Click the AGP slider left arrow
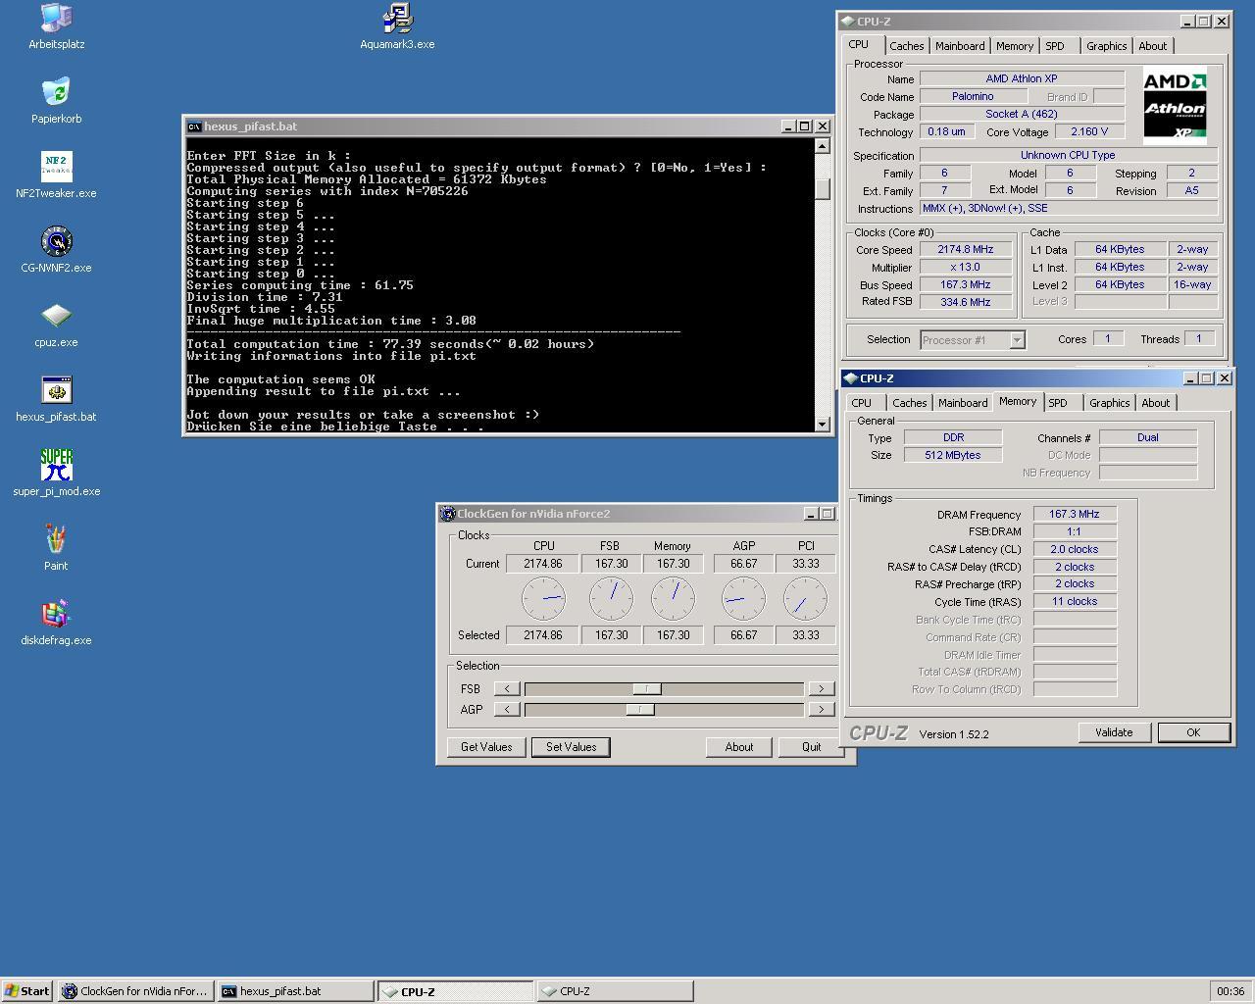 click(507, 710)
